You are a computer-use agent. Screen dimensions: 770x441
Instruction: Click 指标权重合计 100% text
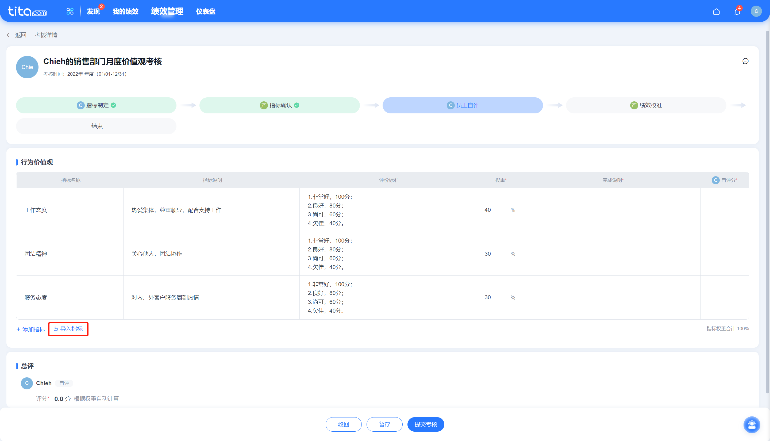pyautogui.click(x=727, y=329)
